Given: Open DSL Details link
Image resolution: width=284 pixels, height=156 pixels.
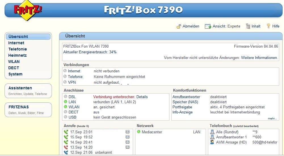Looking at the screenshot, I should [142, 97].
